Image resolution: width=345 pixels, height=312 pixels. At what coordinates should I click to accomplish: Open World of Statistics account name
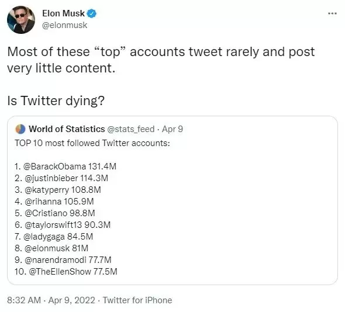click(67, 129)
